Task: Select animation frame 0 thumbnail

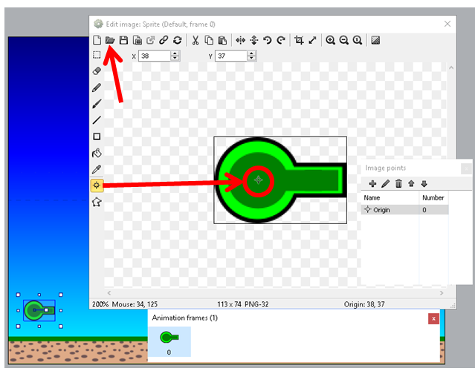Action: [169, 340]
